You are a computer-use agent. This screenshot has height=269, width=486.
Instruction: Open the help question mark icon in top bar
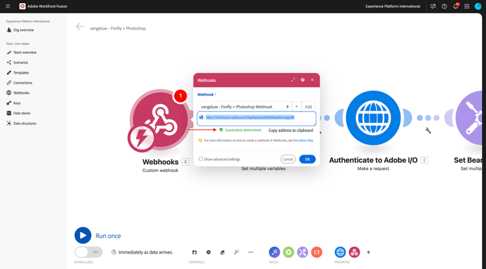coord(444,6)
